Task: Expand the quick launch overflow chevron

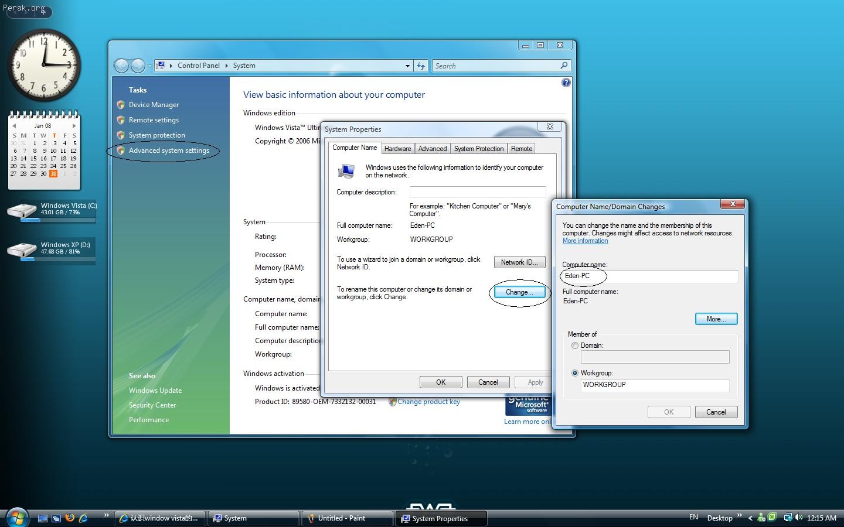Action: 106,515
